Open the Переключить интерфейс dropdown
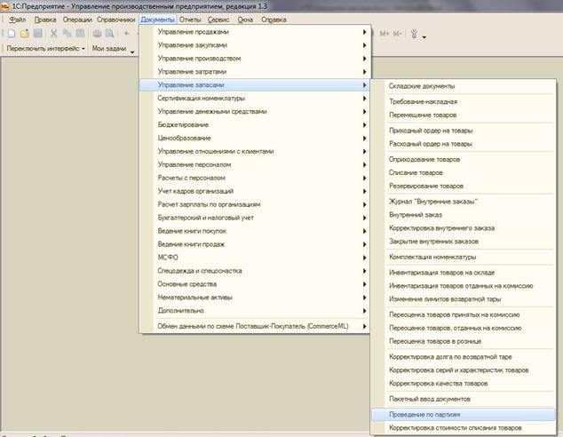 coord(46,48)
